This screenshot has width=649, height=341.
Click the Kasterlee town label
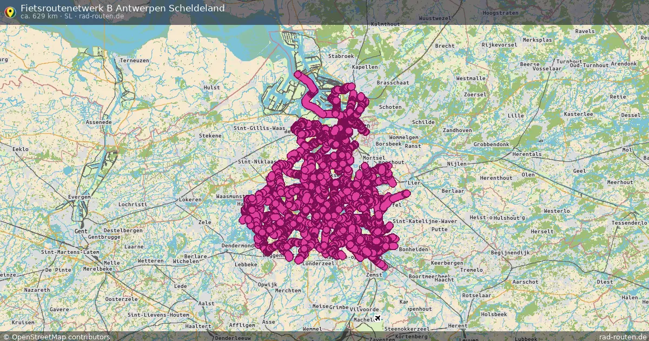578,114
